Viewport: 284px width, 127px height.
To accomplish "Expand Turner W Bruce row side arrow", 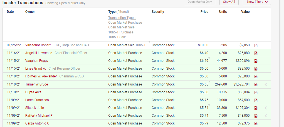I will click(x=266, y=84).
